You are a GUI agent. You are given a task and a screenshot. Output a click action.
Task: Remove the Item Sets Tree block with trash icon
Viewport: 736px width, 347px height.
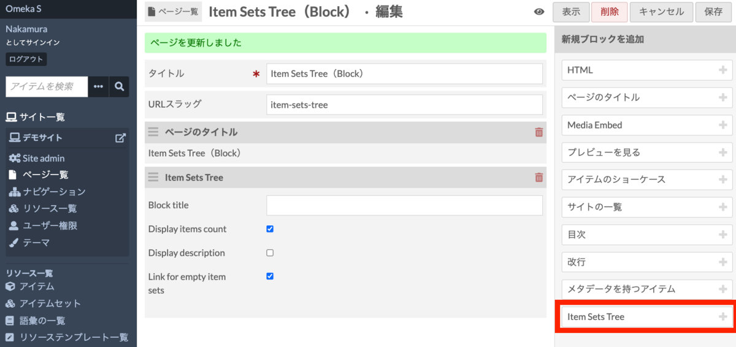[539, 177]
